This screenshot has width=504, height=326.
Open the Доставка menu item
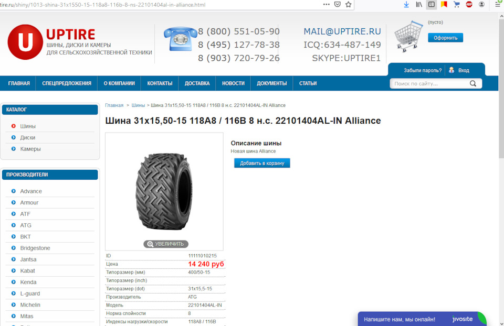click(x=197, y=83)
